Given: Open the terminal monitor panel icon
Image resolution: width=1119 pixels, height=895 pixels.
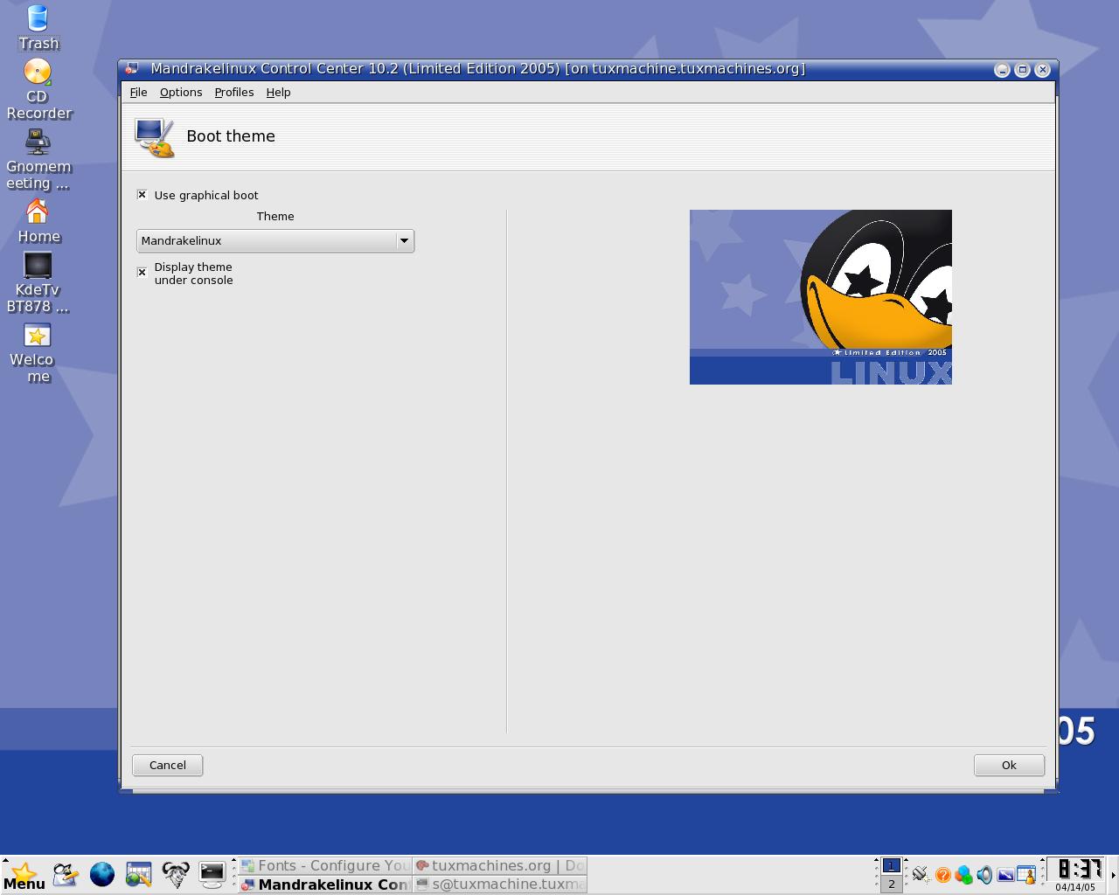Looking at the screenshot, I should pos(212,874).
